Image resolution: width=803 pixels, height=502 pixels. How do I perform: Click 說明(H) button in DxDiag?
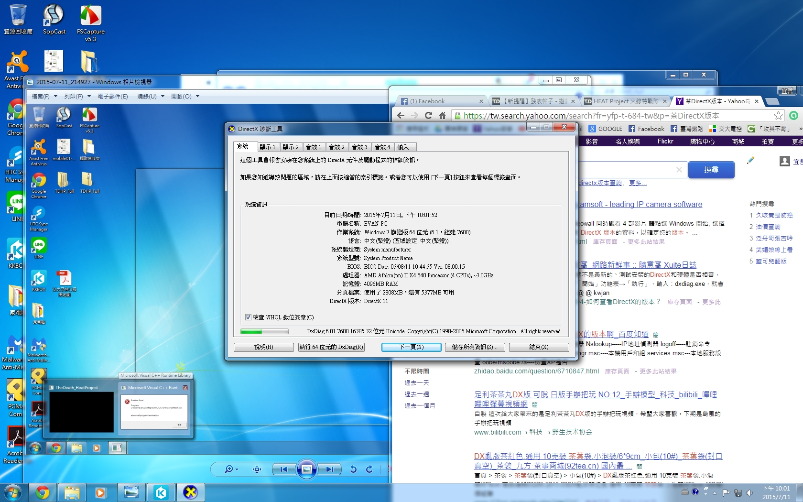tap(263, 347)
